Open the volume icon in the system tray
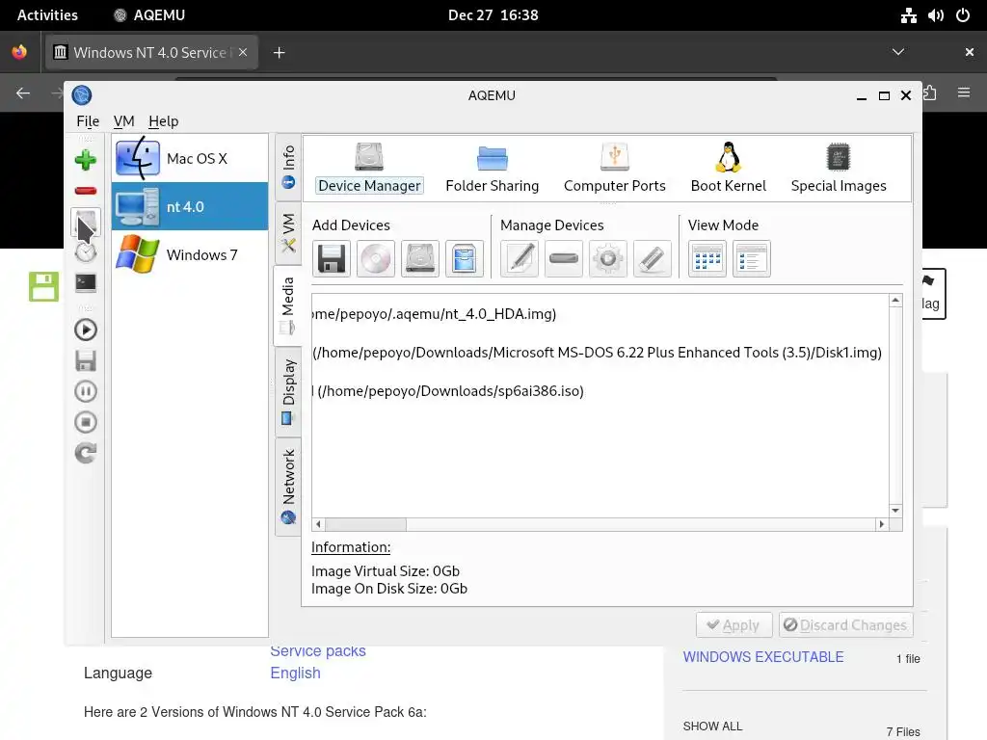987x740 pixels. tap(935, 15)
